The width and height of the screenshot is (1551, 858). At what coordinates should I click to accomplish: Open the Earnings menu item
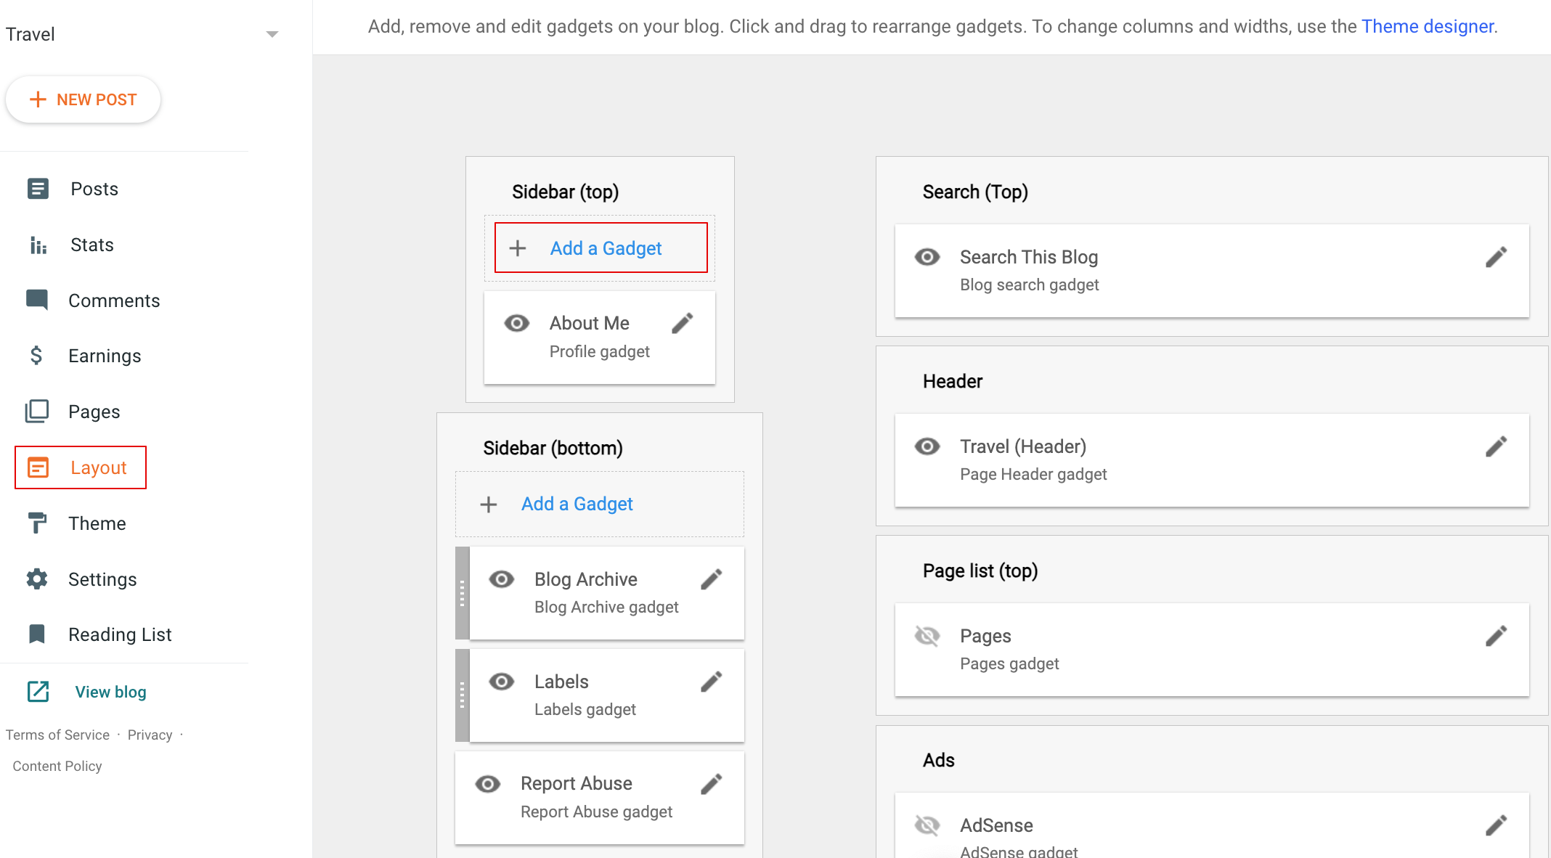[105, 356]
